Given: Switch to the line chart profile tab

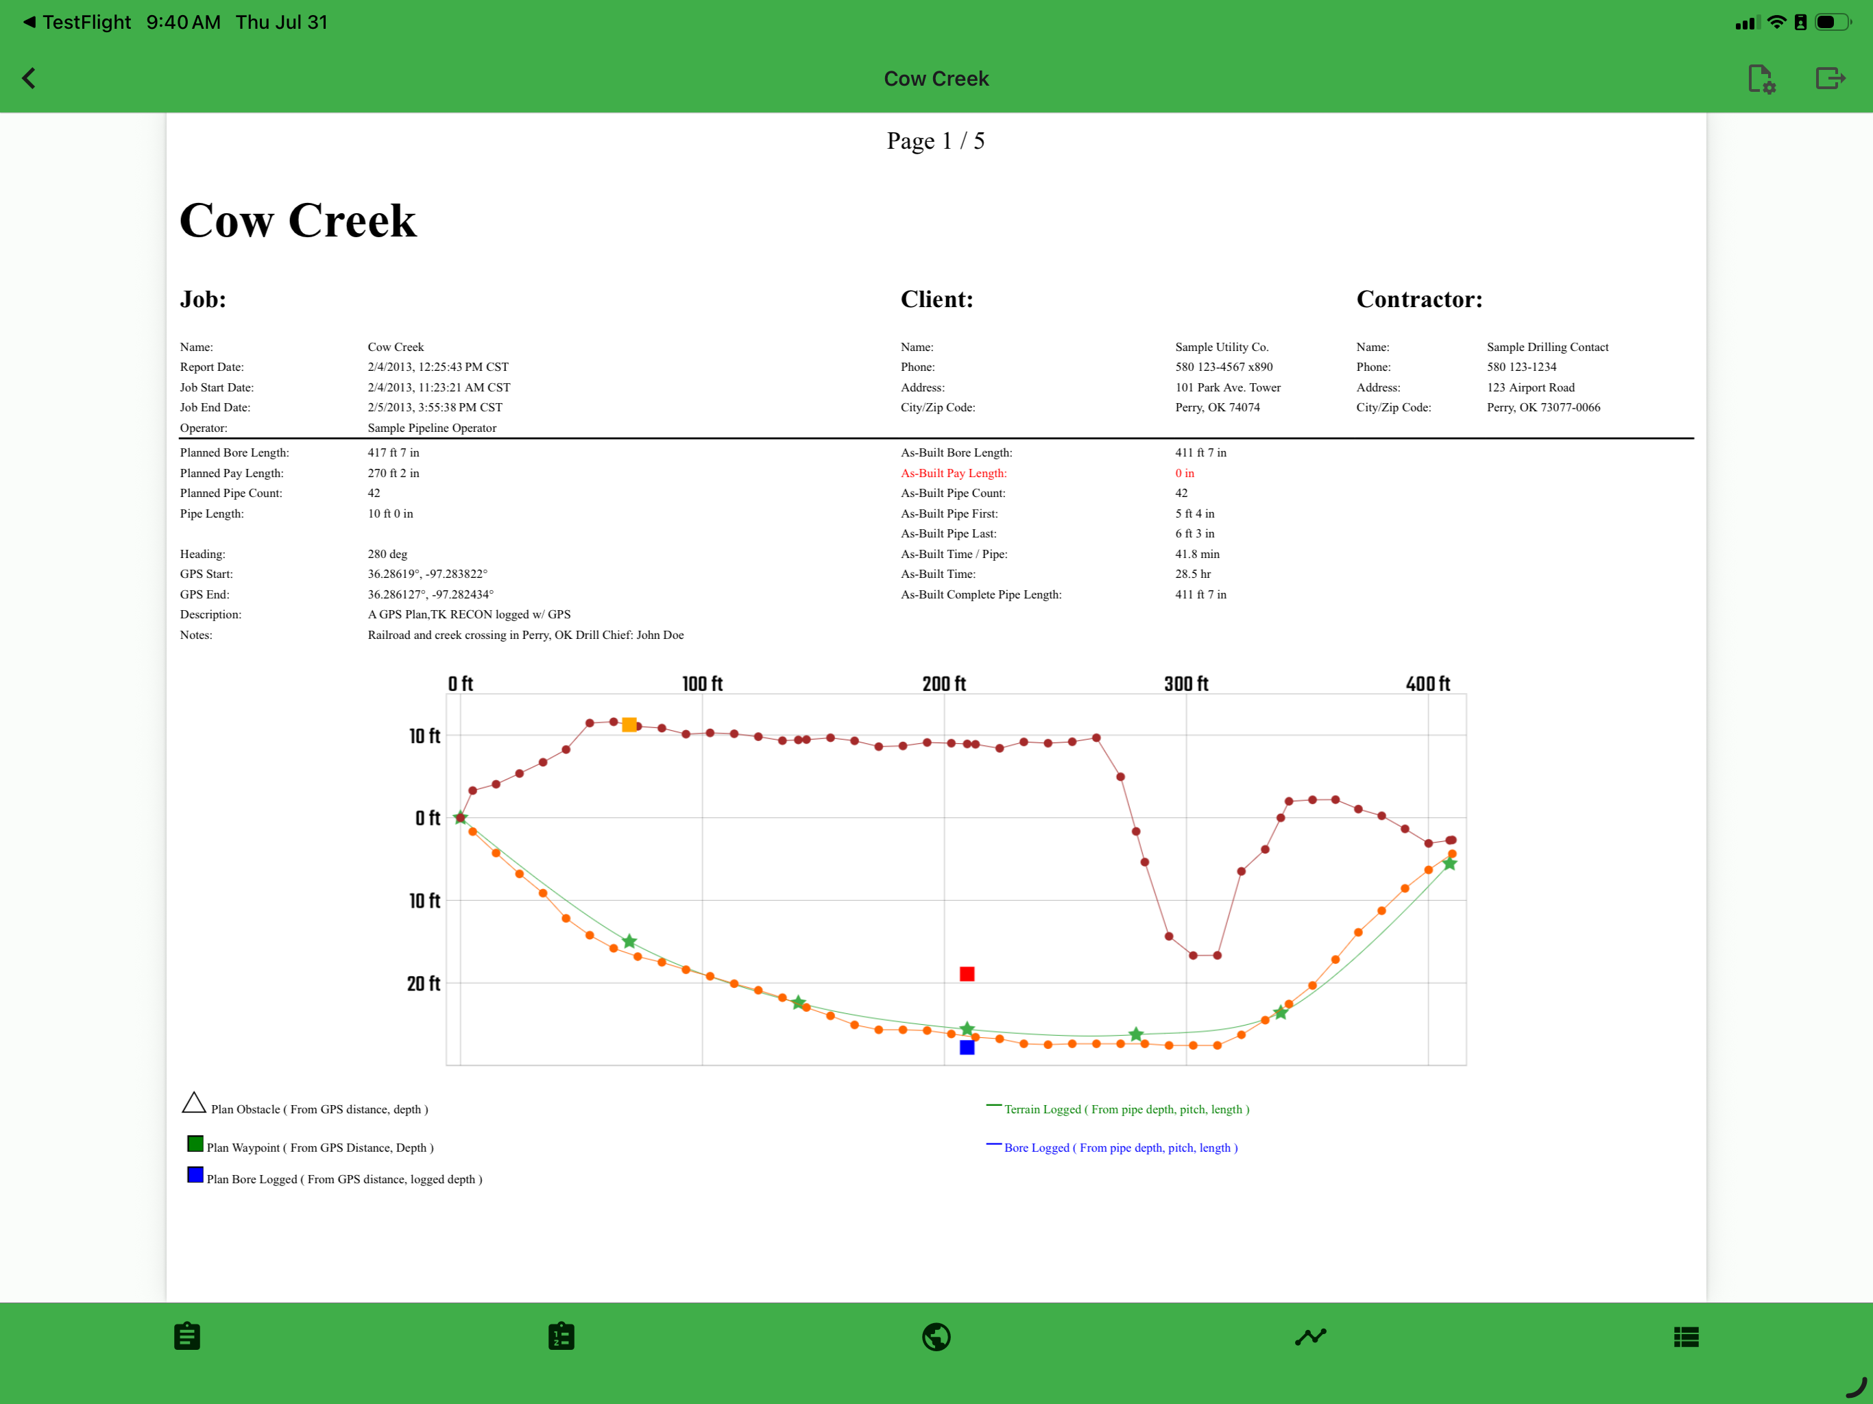Looking at the screenshot, I should (1311, 1336).
